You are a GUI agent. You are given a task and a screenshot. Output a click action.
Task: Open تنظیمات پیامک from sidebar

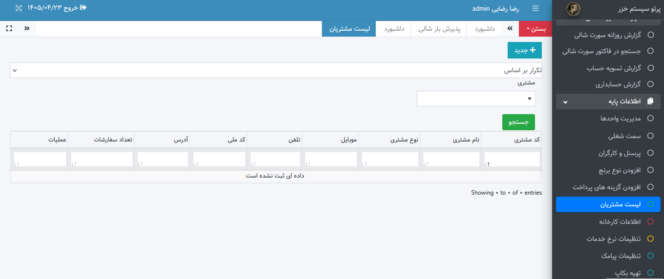coord(608,256)
